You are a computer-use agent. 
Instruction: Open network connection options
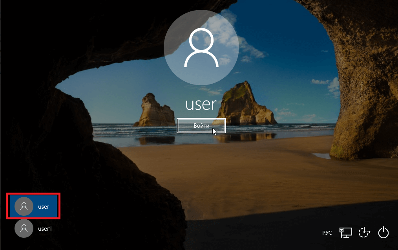[346, 233]
